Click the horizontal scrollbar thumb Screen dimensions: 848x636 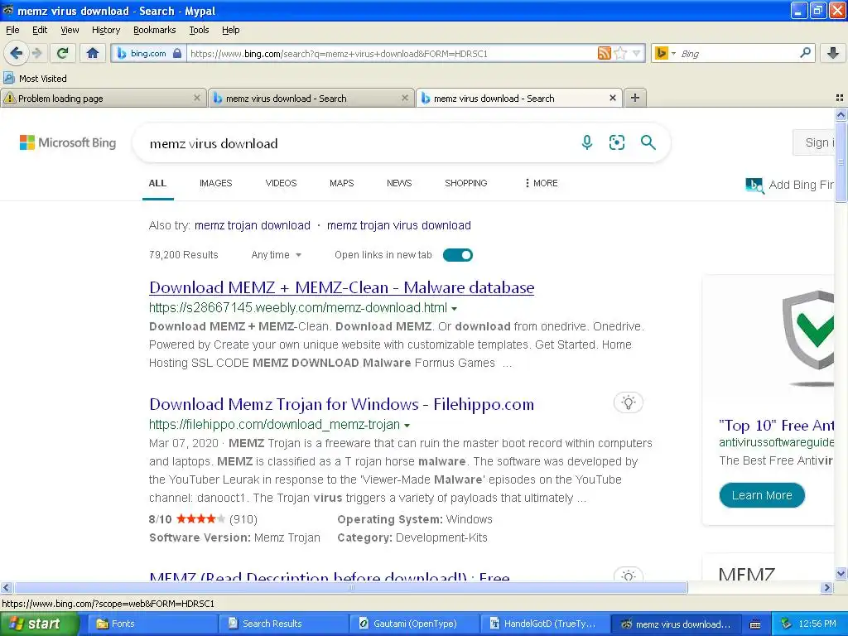tap(350, 587)
